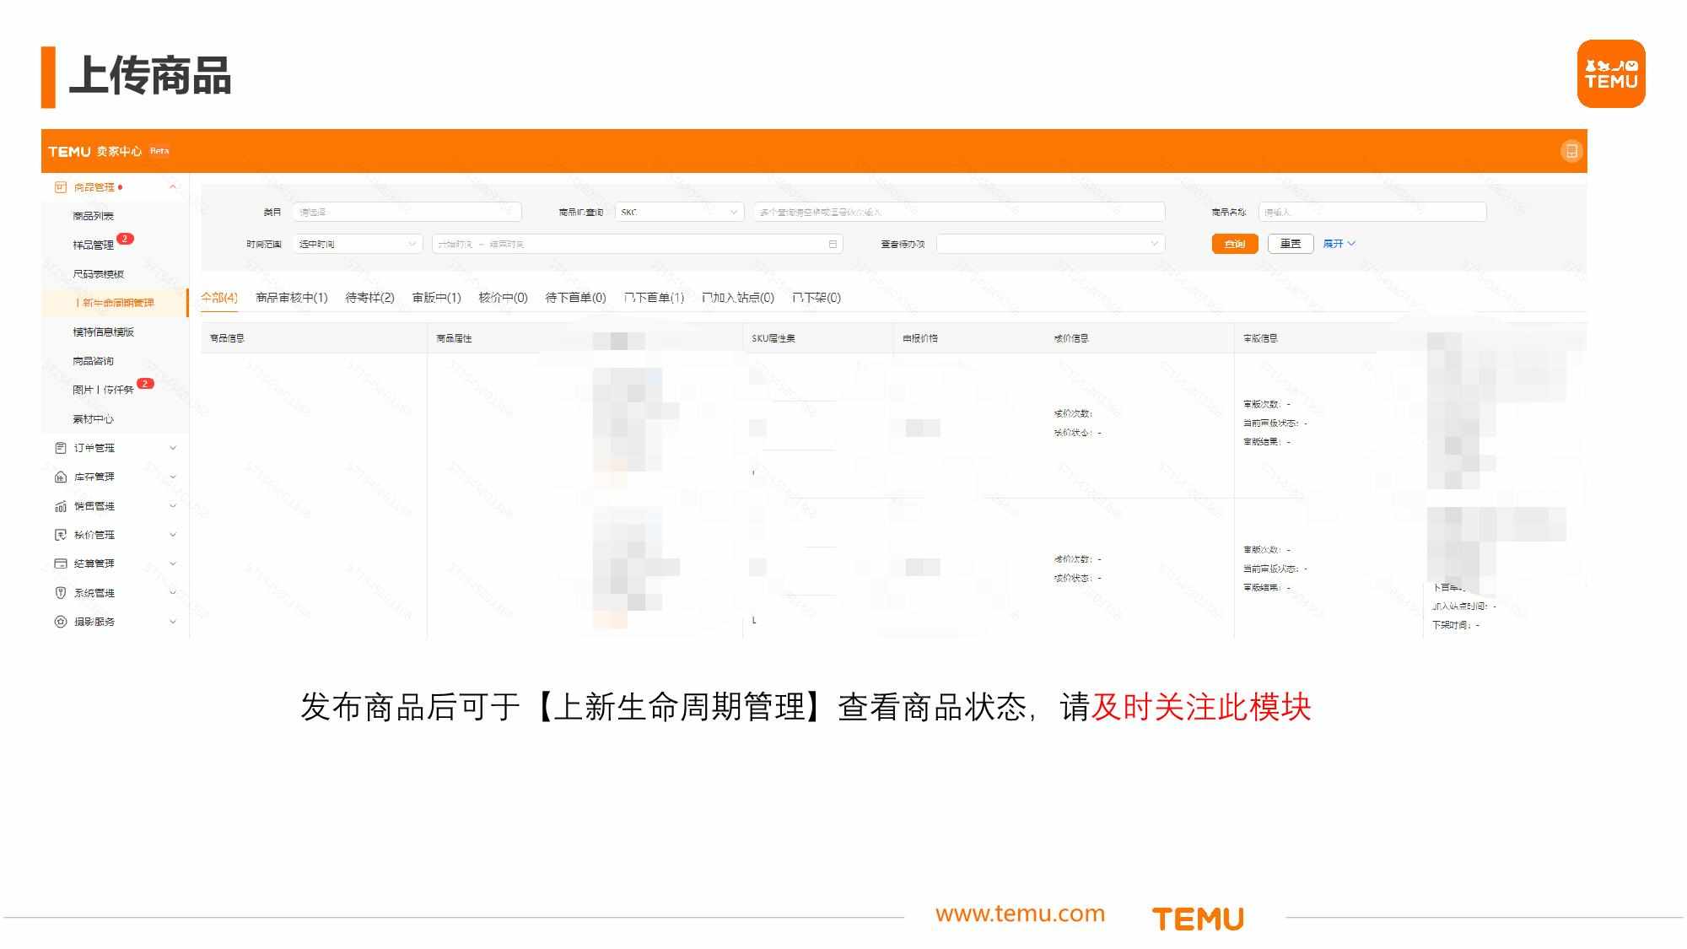Expand the 库存管理 menu section

173,477
